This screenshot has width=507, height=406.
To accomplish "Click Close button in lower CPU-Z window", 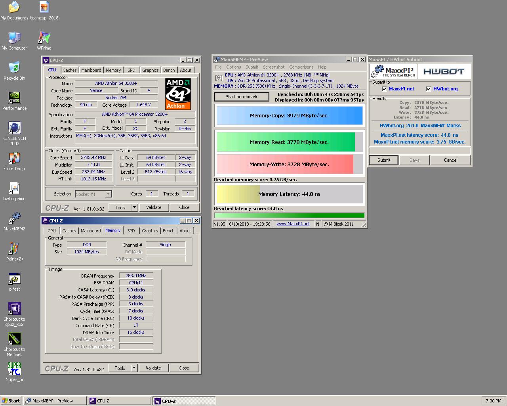I will click(x=184, y=368).
